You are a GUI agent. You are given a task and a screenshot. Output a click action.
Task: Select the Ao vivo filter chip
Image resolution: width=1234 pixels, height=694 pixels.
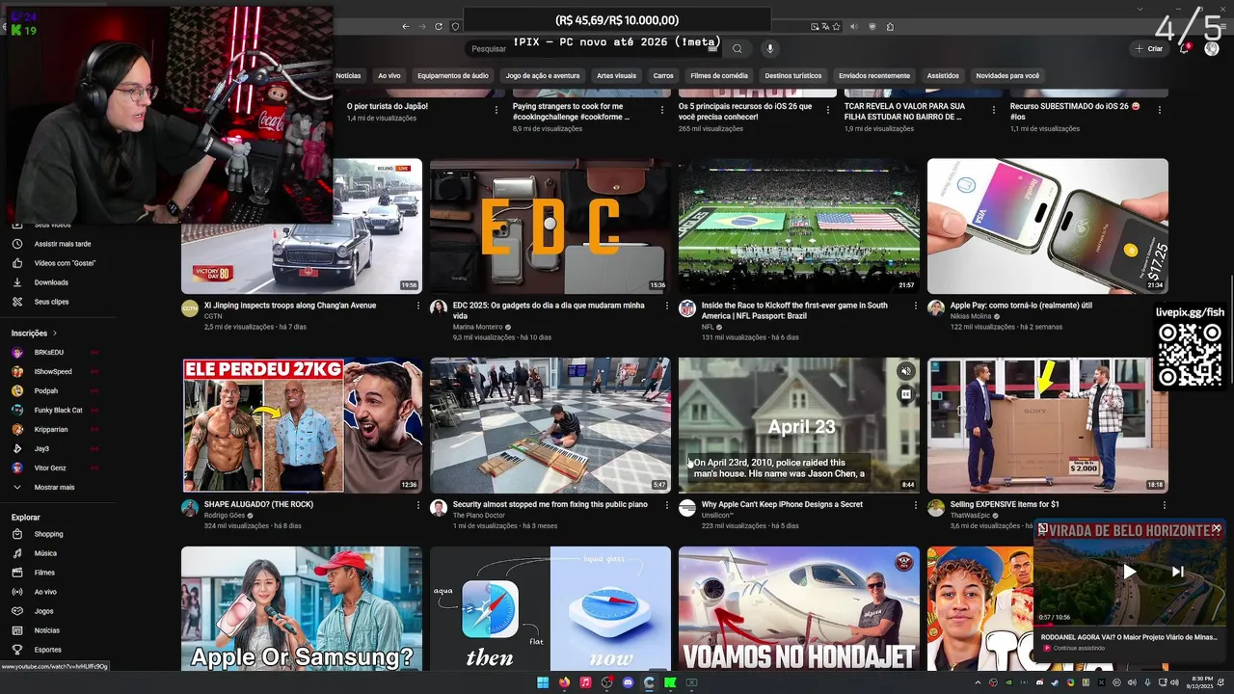click(389, 75)
